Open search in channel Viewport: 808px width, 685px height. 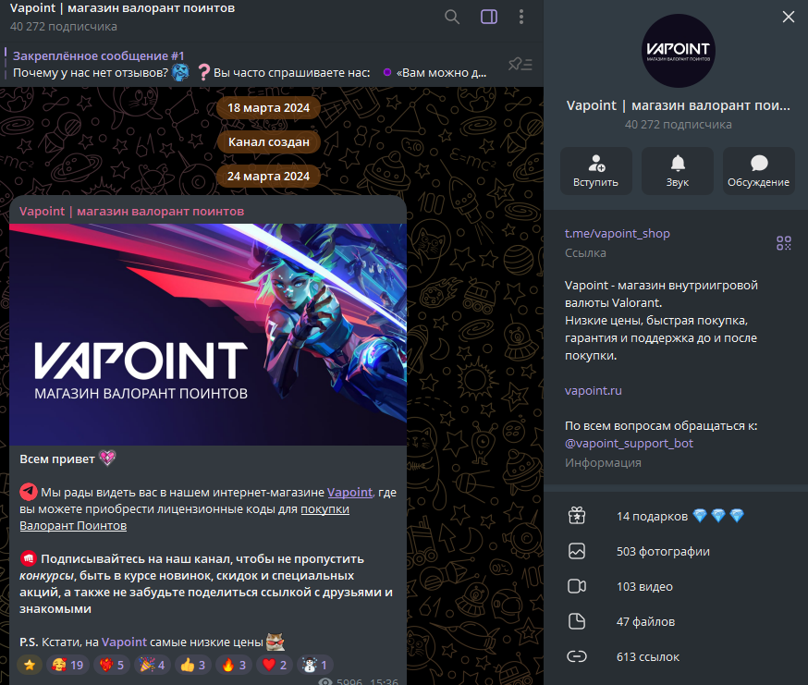tap(452, 17)
